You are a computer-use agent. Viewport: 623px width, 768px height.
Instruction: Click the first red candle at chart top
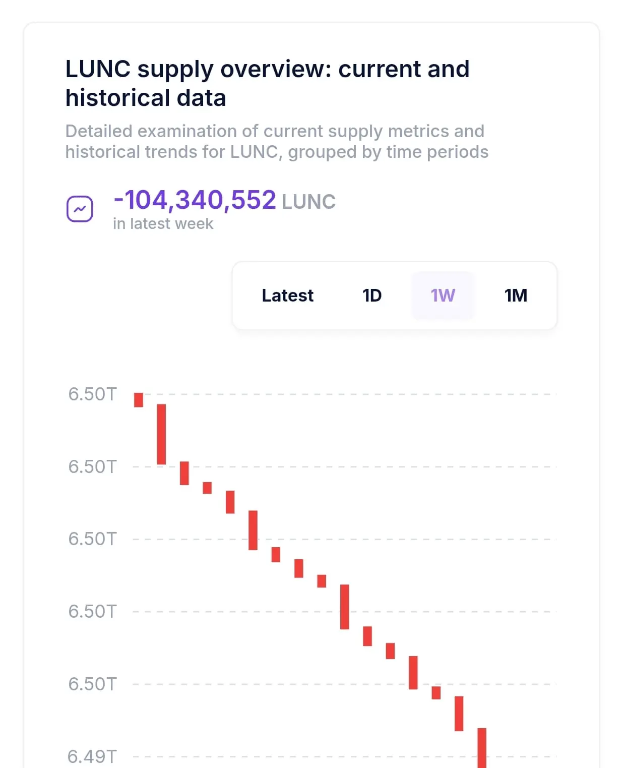[x=139, y=400]
